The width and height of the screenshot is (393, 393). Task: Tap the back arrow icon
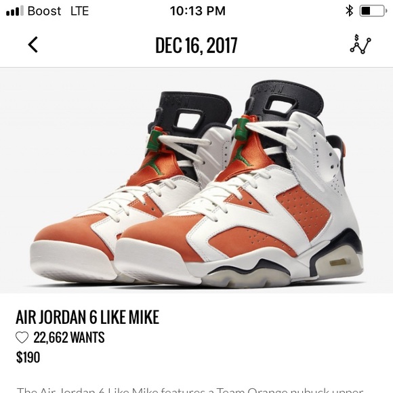33,45
